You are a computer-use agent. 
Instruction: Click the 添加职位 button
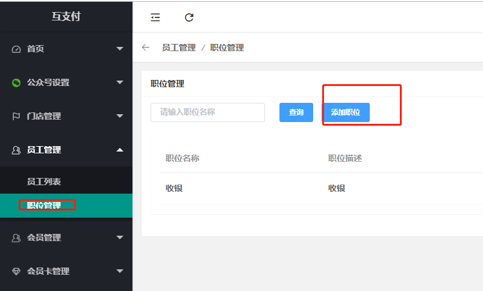346,112
